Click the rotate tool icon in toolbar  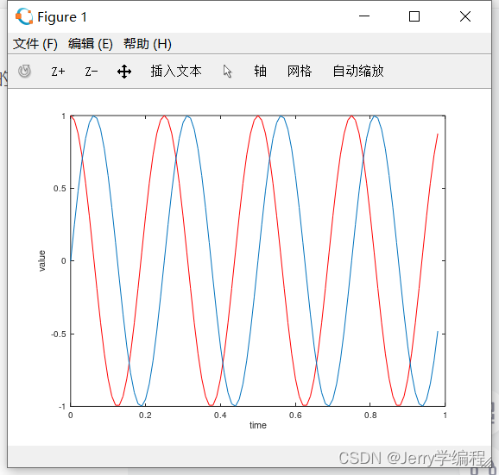(x=24, y=71)
